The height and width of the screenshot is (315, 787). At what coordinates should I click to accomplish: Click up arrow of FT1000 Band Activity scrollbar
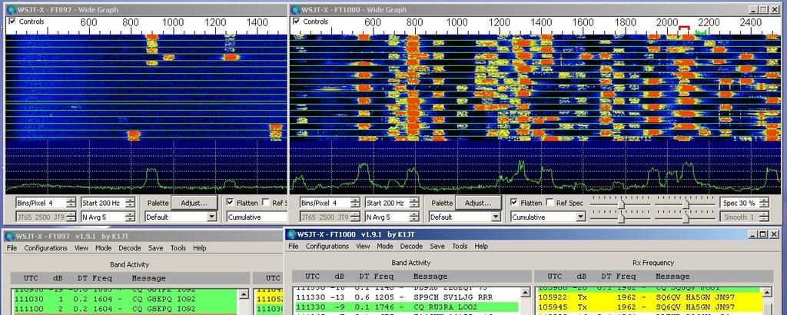(x=526, y=292)
